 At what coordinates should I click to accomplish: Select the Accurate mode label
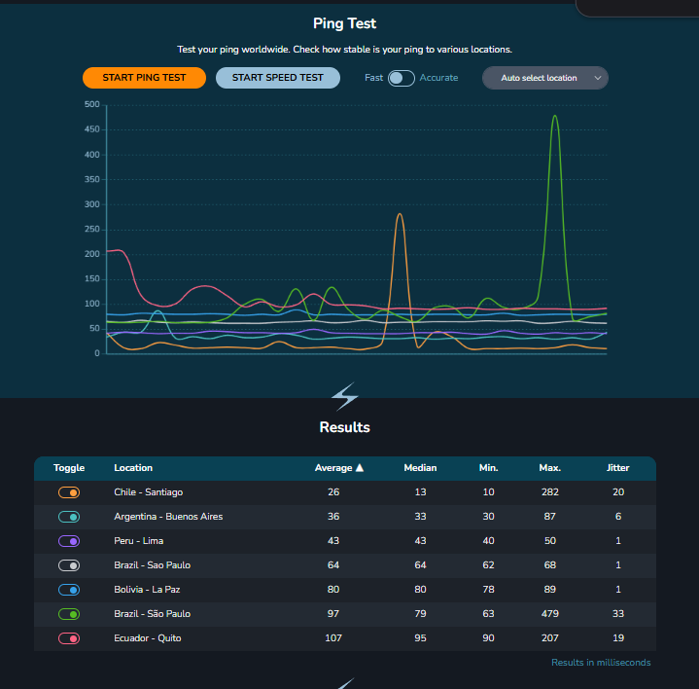pyautogui.click(x=438, y=78)
